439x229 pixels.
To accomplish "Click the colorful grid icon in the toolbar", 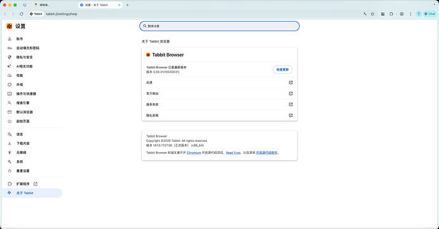I will click(383, 14).
